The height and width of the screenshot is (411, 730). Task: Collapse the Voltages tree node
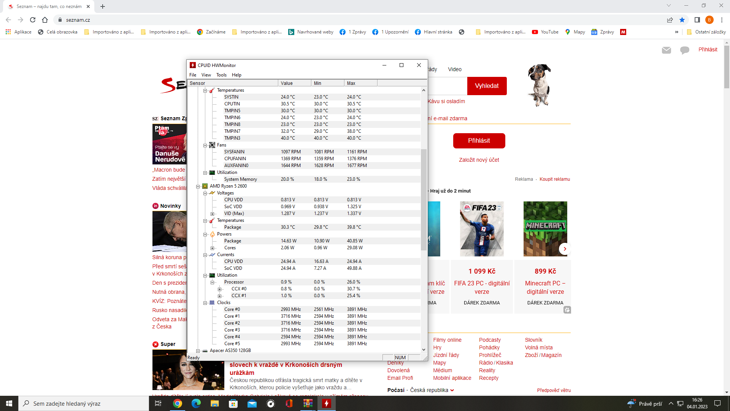[205, 193]
